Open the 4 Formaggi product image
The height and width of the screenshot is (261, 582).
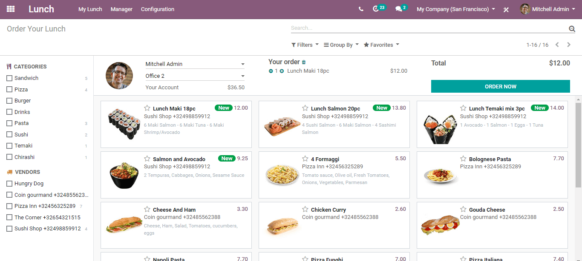(282, 175)
